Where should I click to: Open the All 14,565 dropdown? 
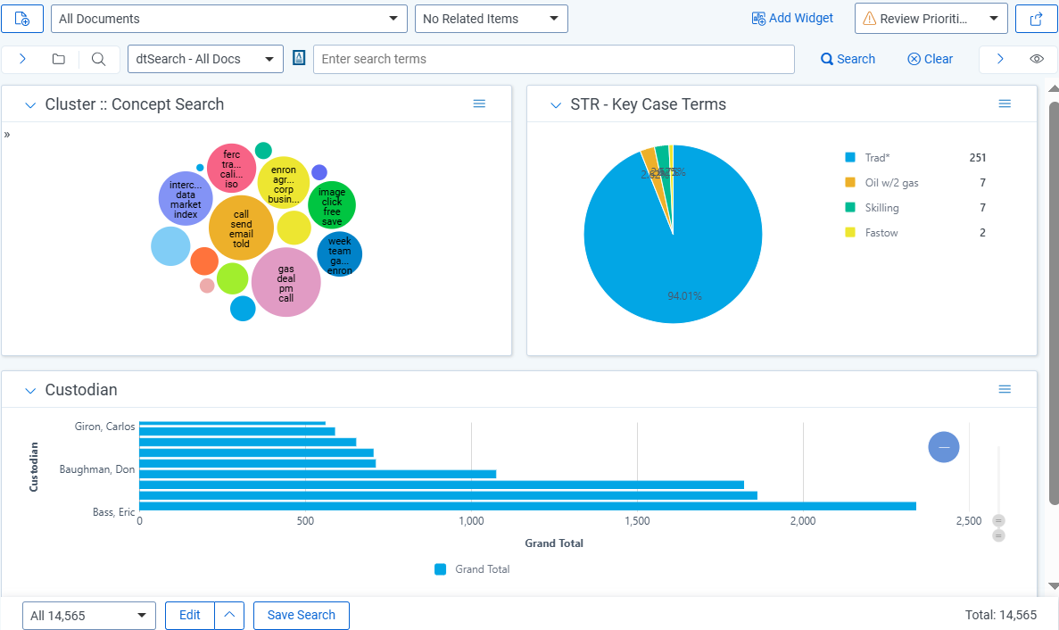click(89, 615)
